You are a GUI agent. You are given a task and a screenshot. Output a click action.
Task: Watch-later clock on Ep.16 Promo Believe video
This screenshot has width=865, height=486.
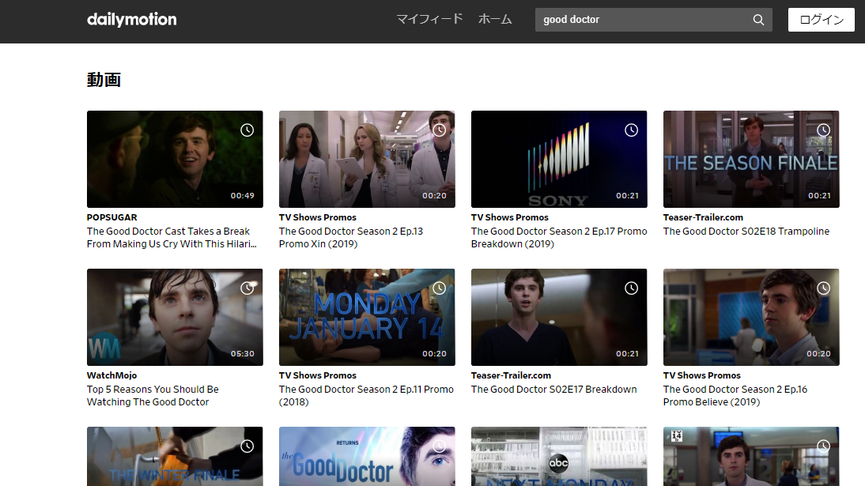pos(823,288)
